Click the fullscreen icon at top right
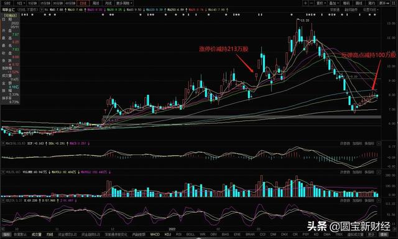The width and height of the screenshot is (398, 239). click(394, 3)
